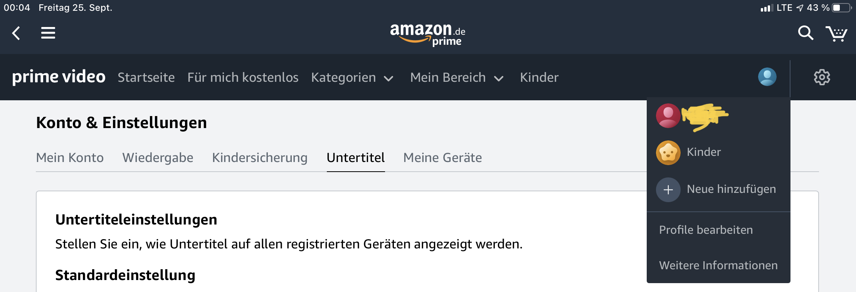Screen dimensions: 856x292
Task: Expand the Kategorien dropdown
Action: tap(352, 78)
